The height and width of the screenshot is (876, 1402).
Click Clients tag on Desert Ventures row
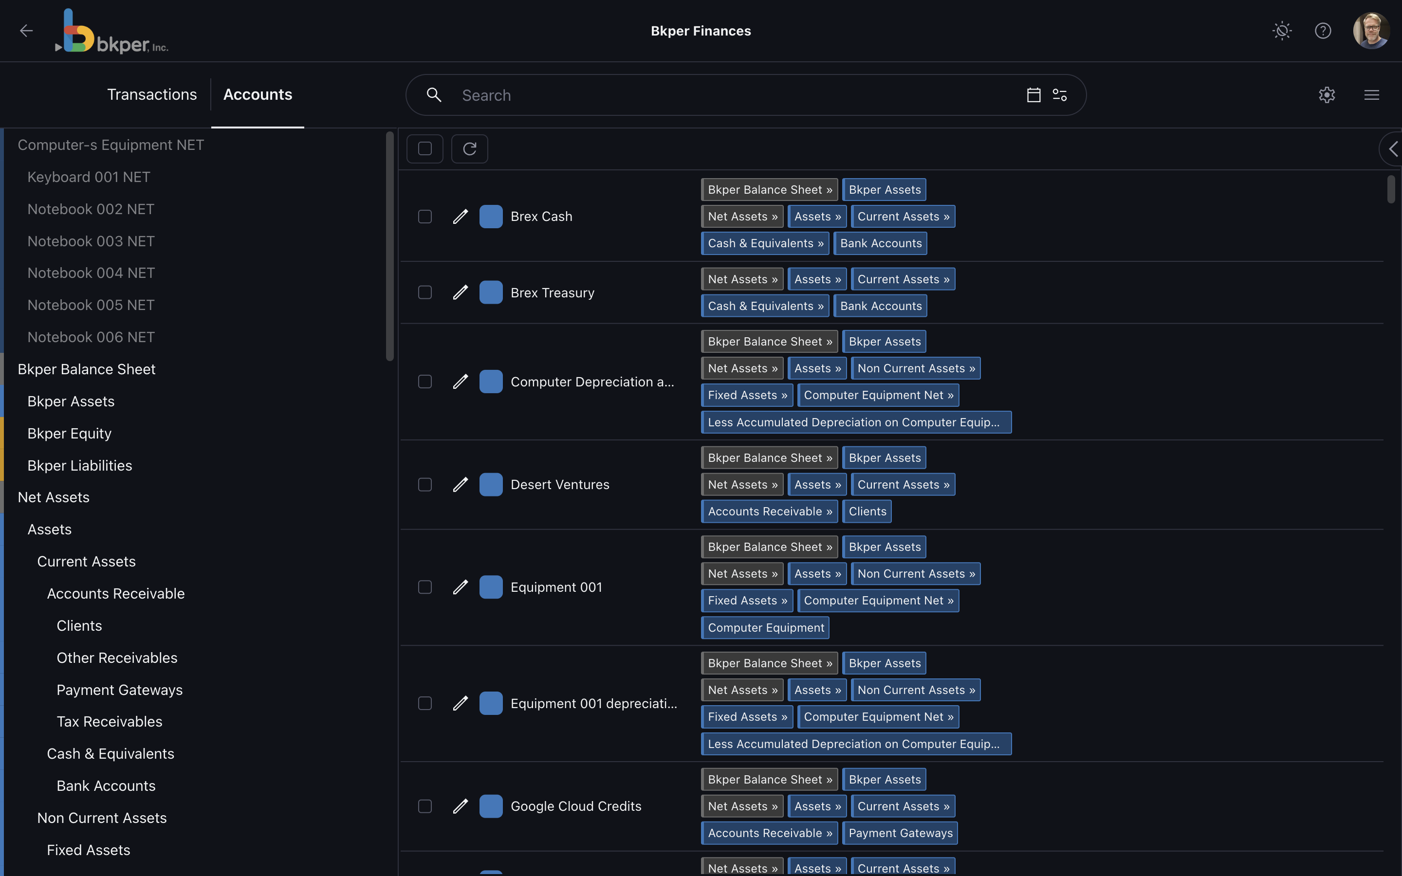(x=867, y=511)
